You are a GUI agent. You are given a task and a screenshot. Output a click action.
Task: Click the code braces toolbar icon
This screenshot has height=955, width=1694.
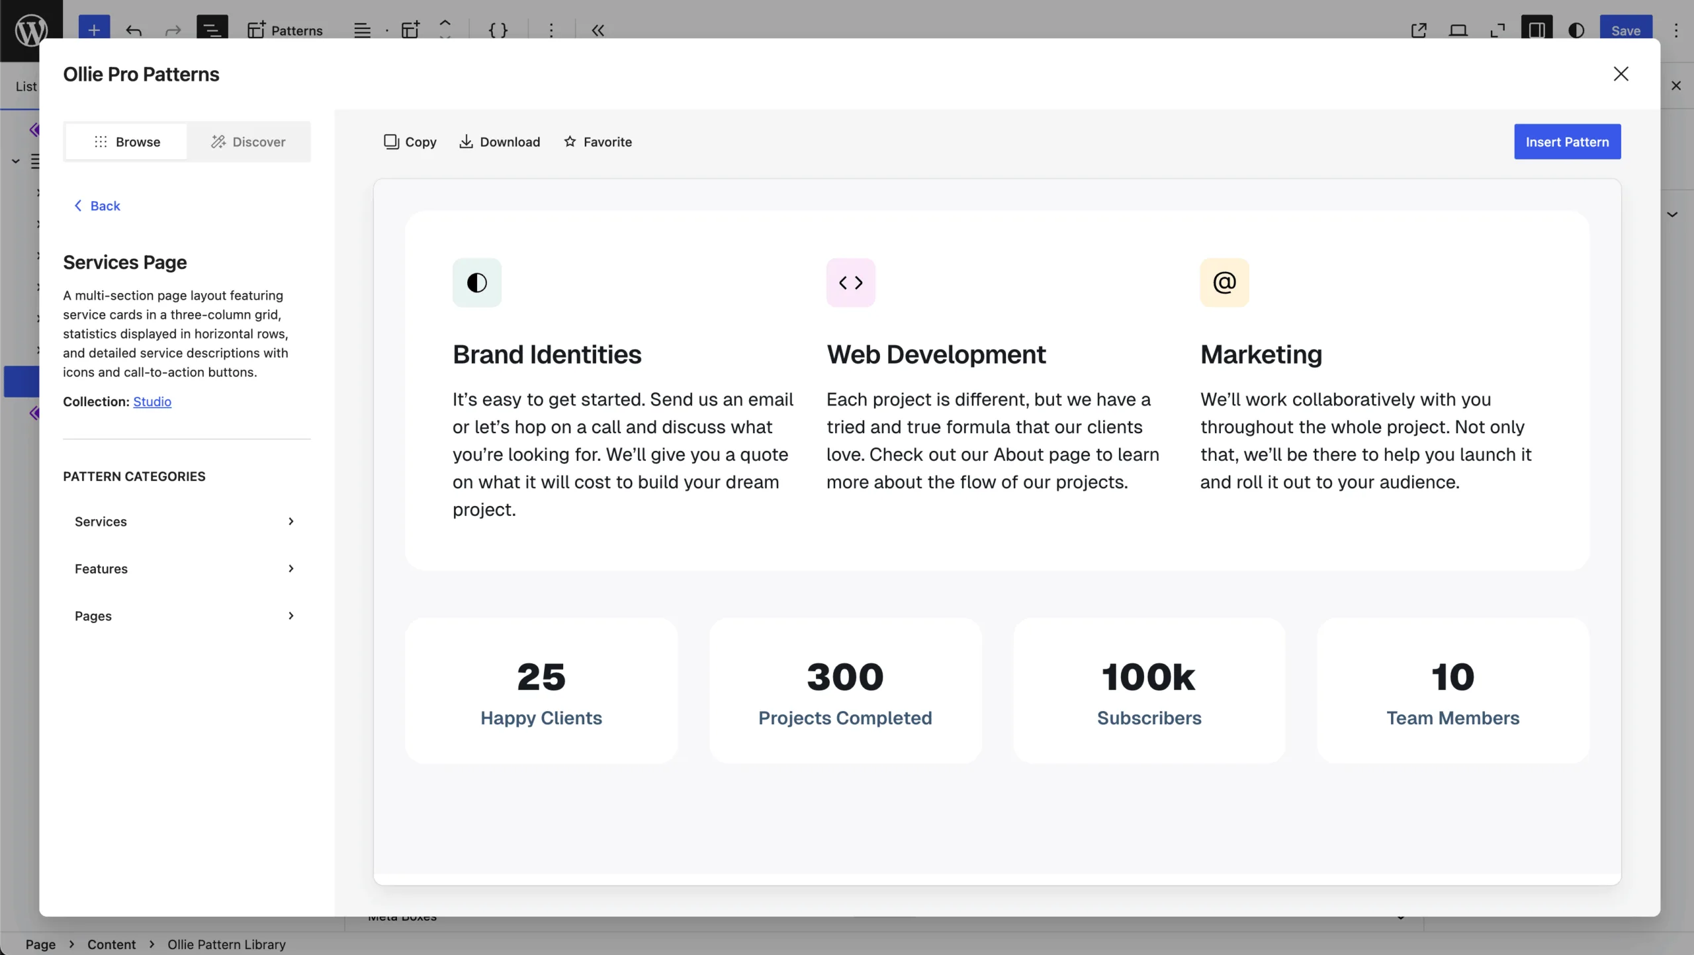click(498, 30)
